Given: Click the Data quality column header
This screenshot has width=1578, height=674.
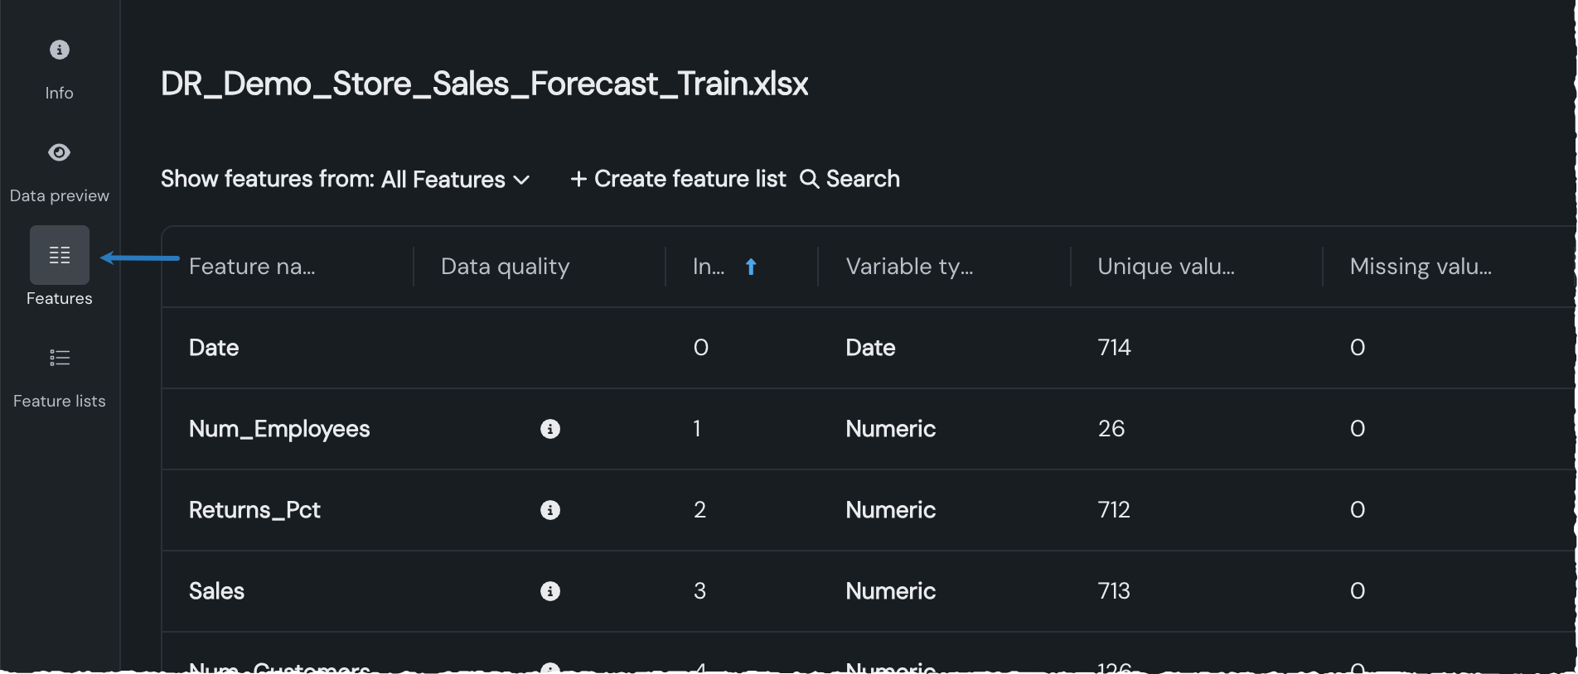Looking at the screenshot, I should (x=505, y=267).
